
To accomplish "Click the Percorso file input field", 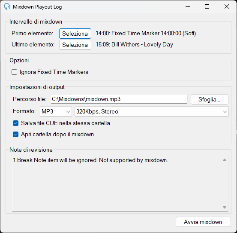I will [x=119, y=99].
